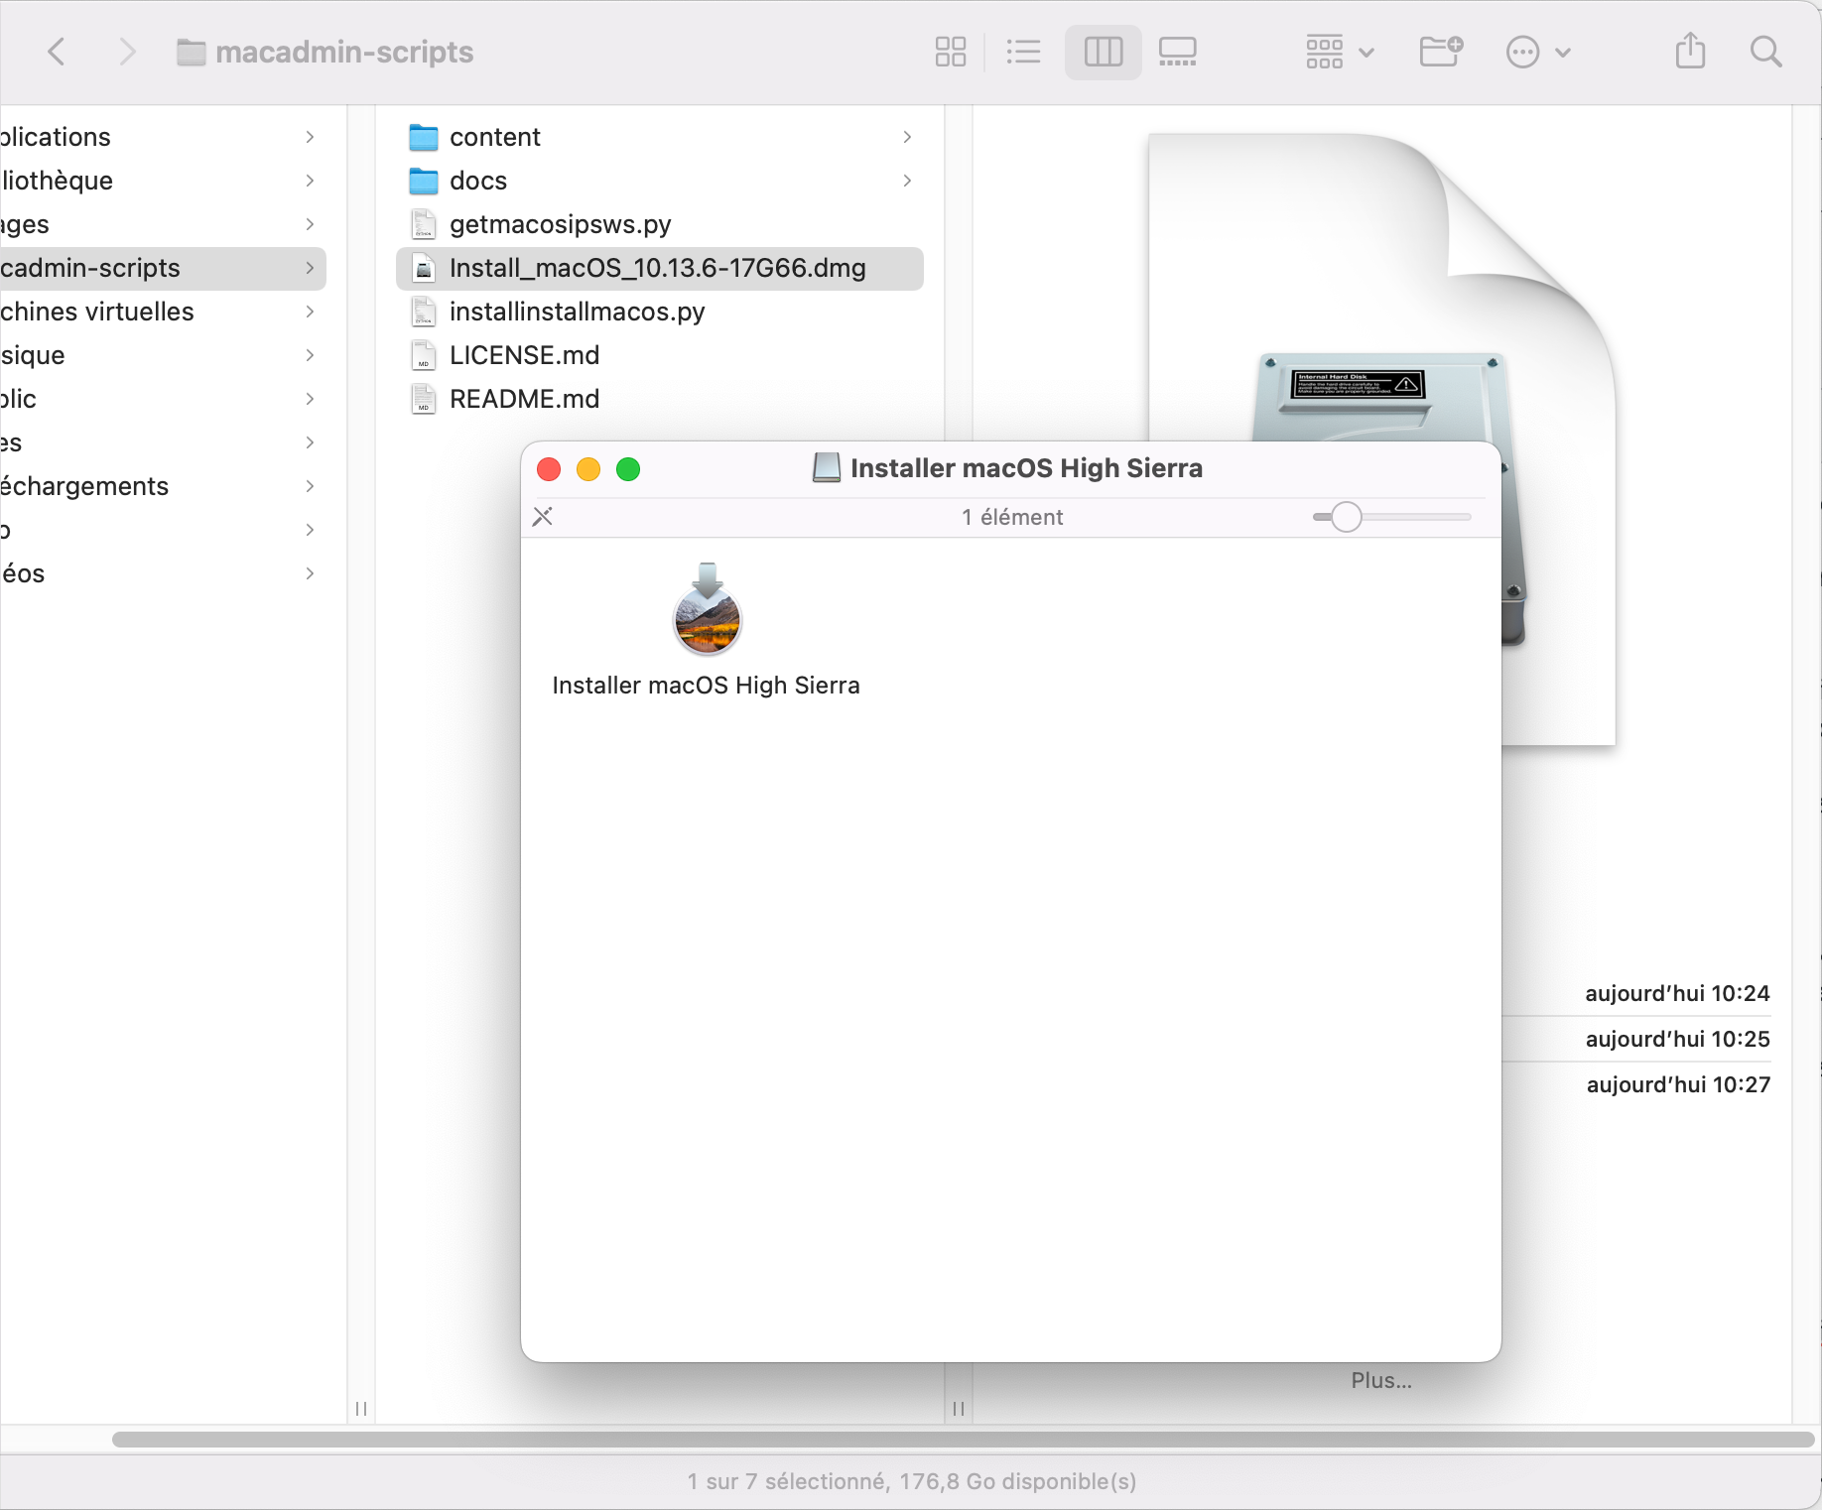This screenshot has height=1510, width=1822.
Task: Switch to gallery view
Action: [1178, 52]
